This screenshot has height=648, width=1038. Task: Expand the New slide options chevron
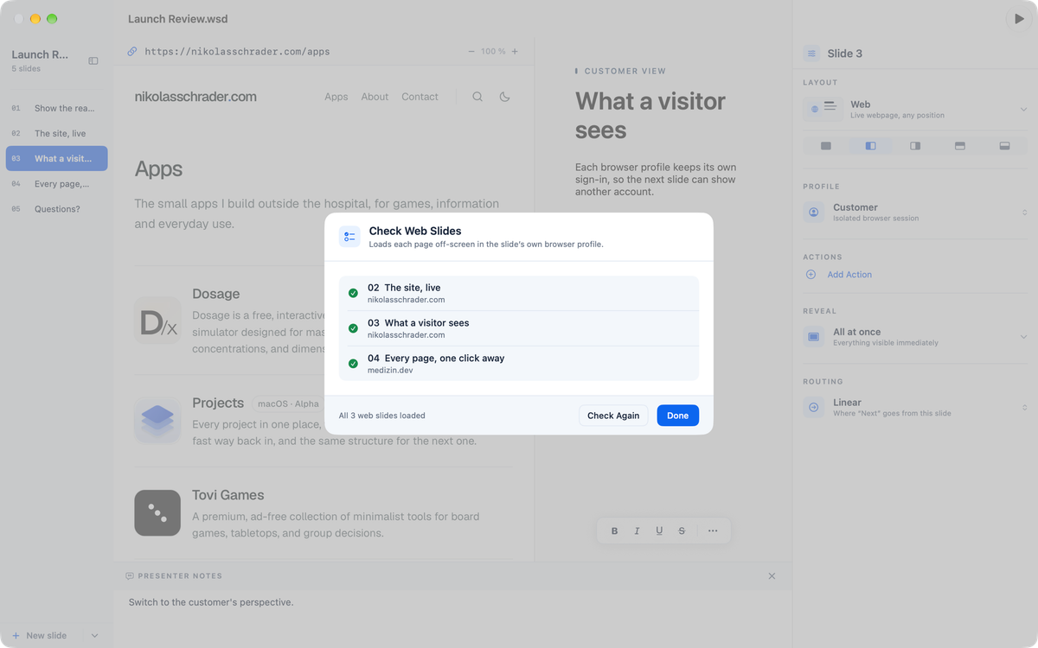tap(95, 636)
